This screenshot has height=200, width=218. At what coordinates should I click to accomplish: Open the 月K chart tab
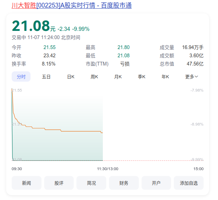point(118,77)
